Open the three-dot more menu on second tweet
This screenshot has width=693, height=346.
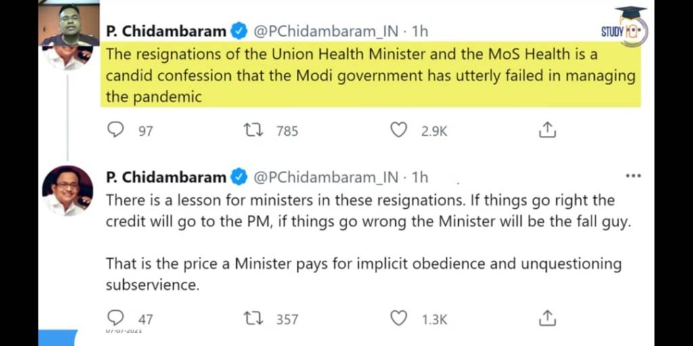[x=633, y=176]
